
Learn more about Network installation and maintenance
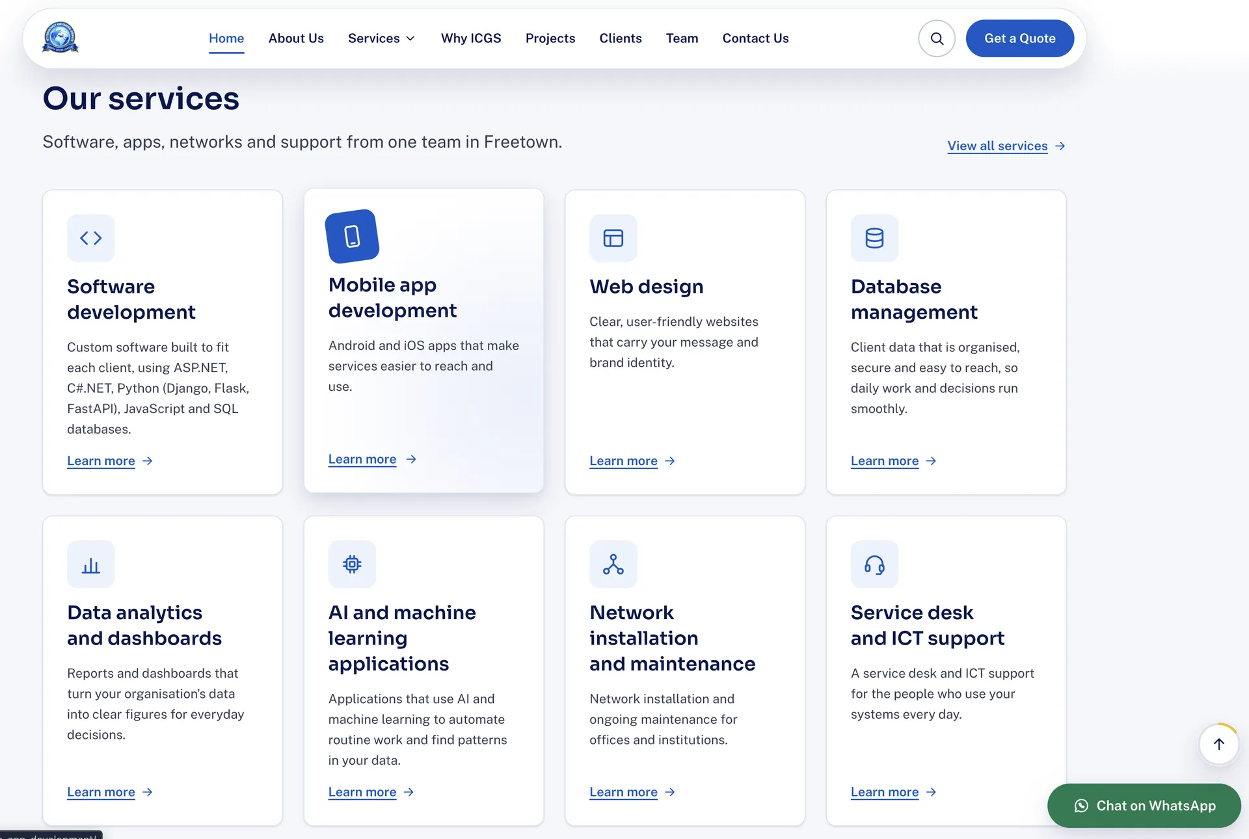pyautogui.click(x=632, y=792)
